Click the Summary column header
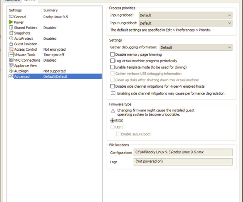Screen dimensions: 243x202 (50, 10)
